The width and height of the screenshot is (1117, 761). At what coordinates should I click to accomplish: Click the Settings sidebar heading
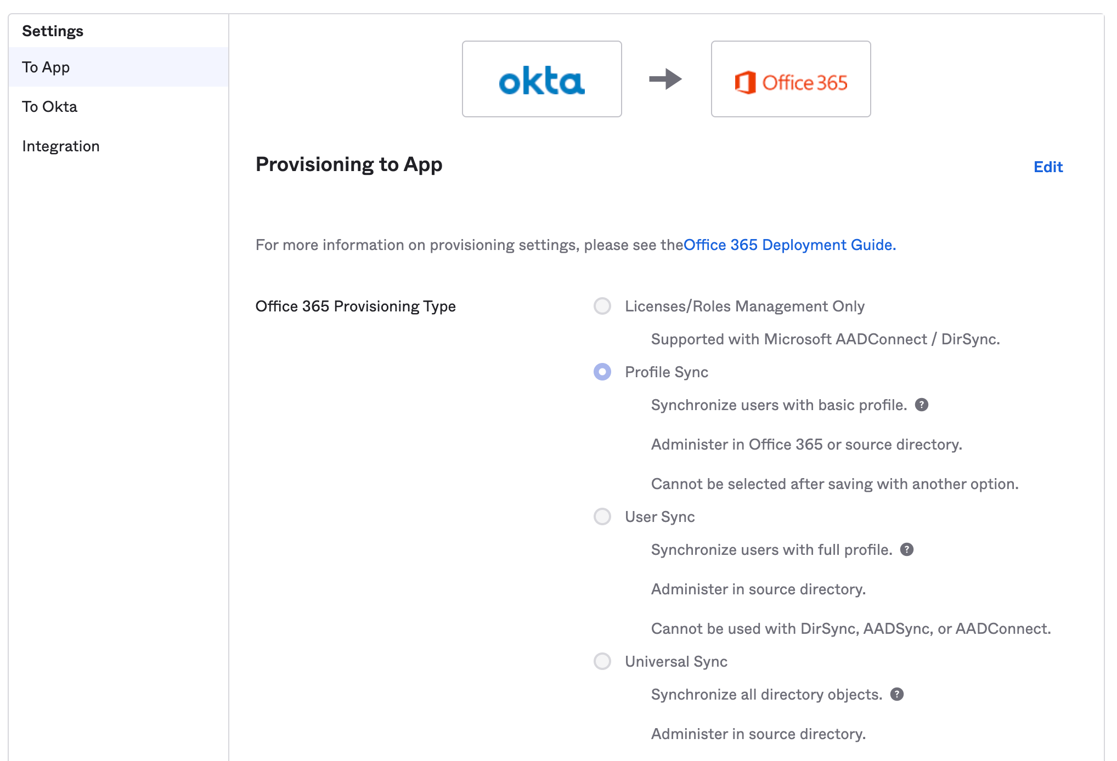pyautogui.click(x=53, y=31)
